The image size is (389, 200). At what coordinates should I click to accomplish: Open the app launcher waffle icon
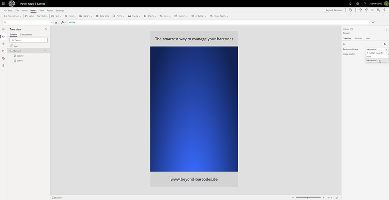3,4
